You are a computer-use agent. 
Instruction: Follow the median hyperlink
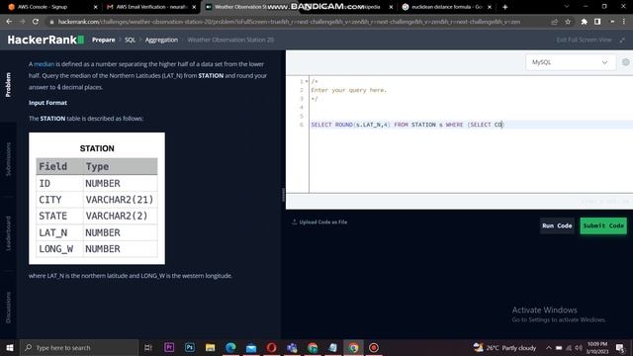[x=44, y=64]
